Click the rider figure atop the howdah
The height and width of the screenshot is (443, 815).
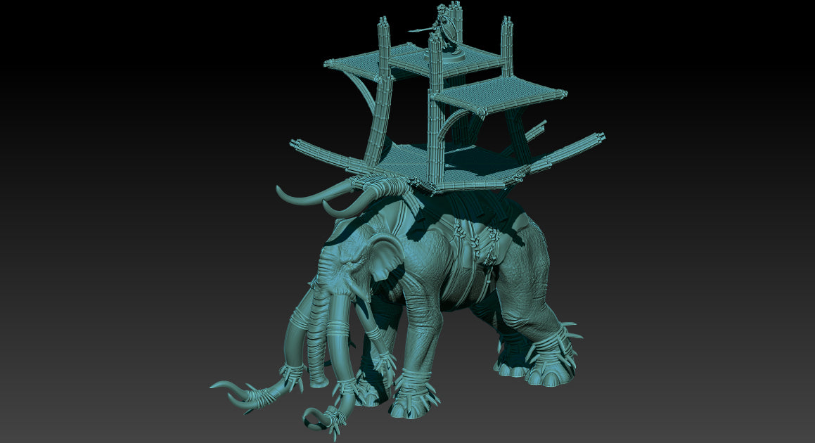point(446,27)
